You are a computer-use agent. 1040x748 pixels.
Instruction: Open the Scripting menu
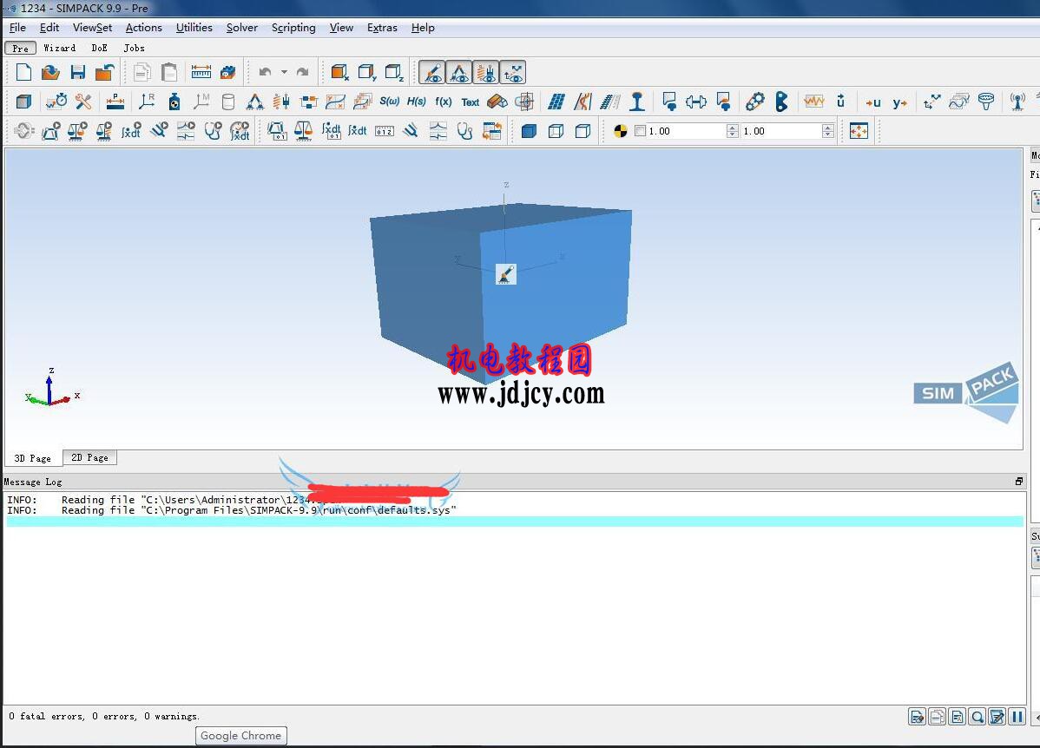click(x=293, y=28)
